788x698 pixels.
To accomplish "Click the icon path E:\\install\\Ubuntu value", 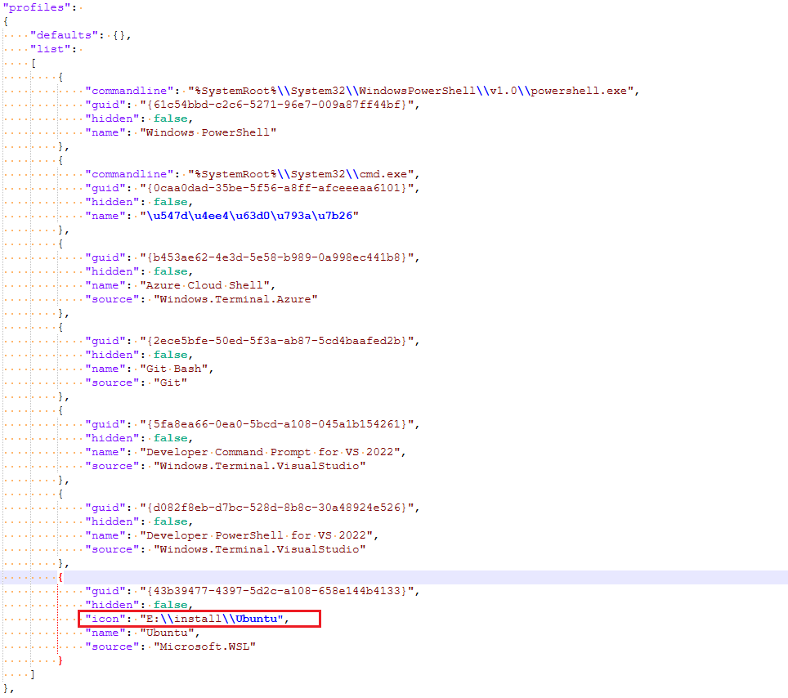I will pos(212,619).
